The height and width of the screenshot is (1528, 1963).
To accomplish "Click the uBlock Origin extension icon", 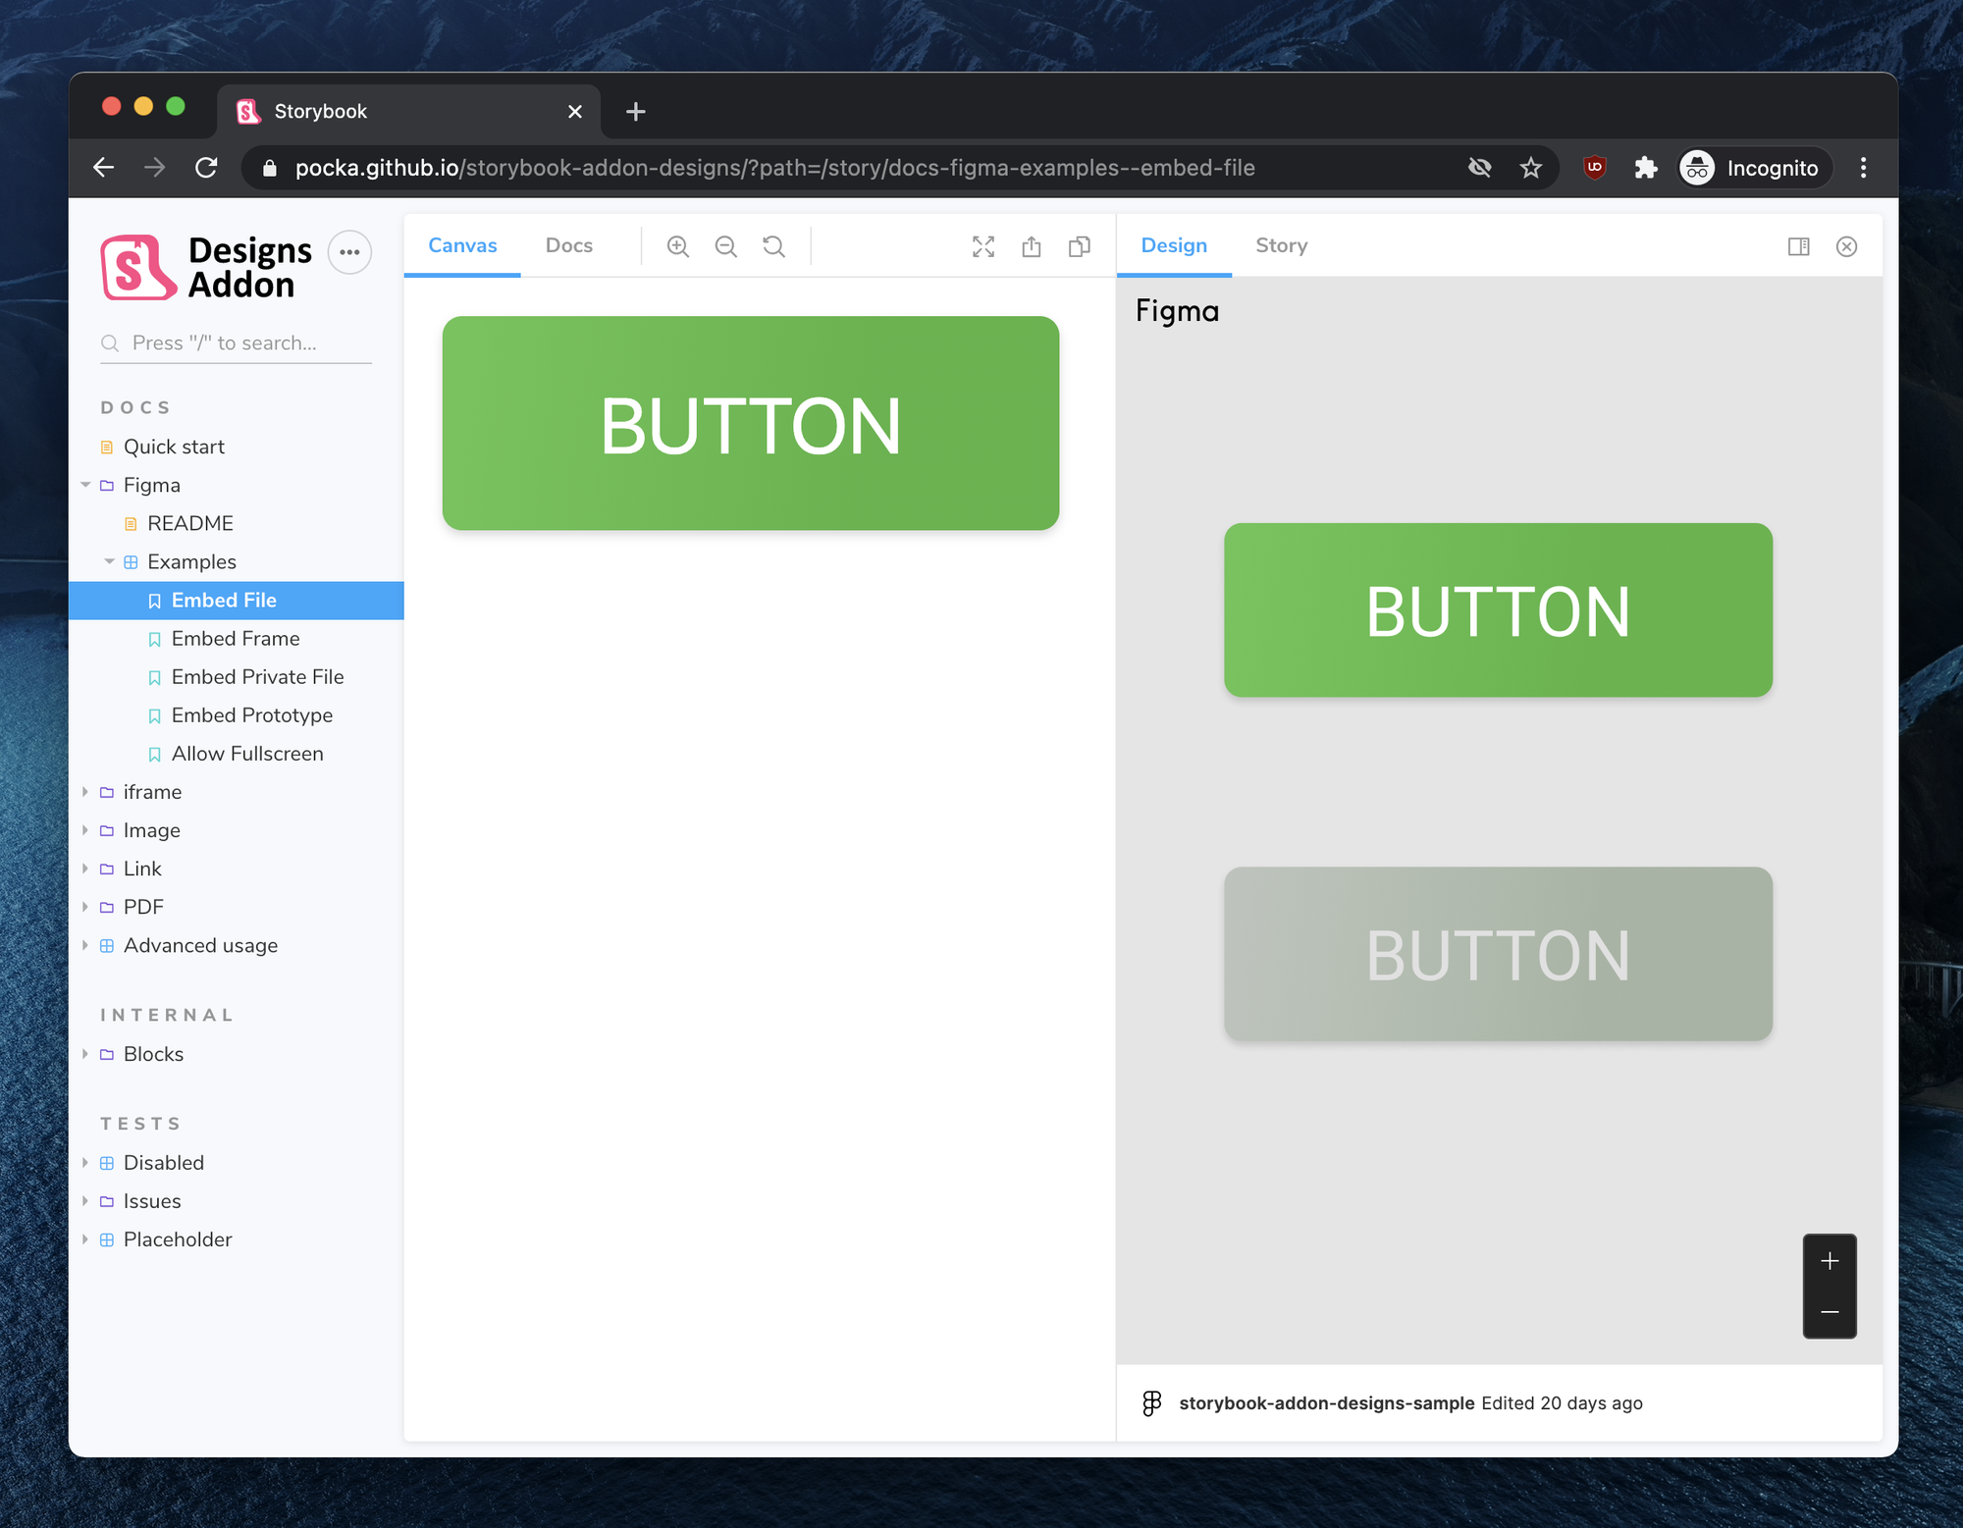I will coord(1594,168).
